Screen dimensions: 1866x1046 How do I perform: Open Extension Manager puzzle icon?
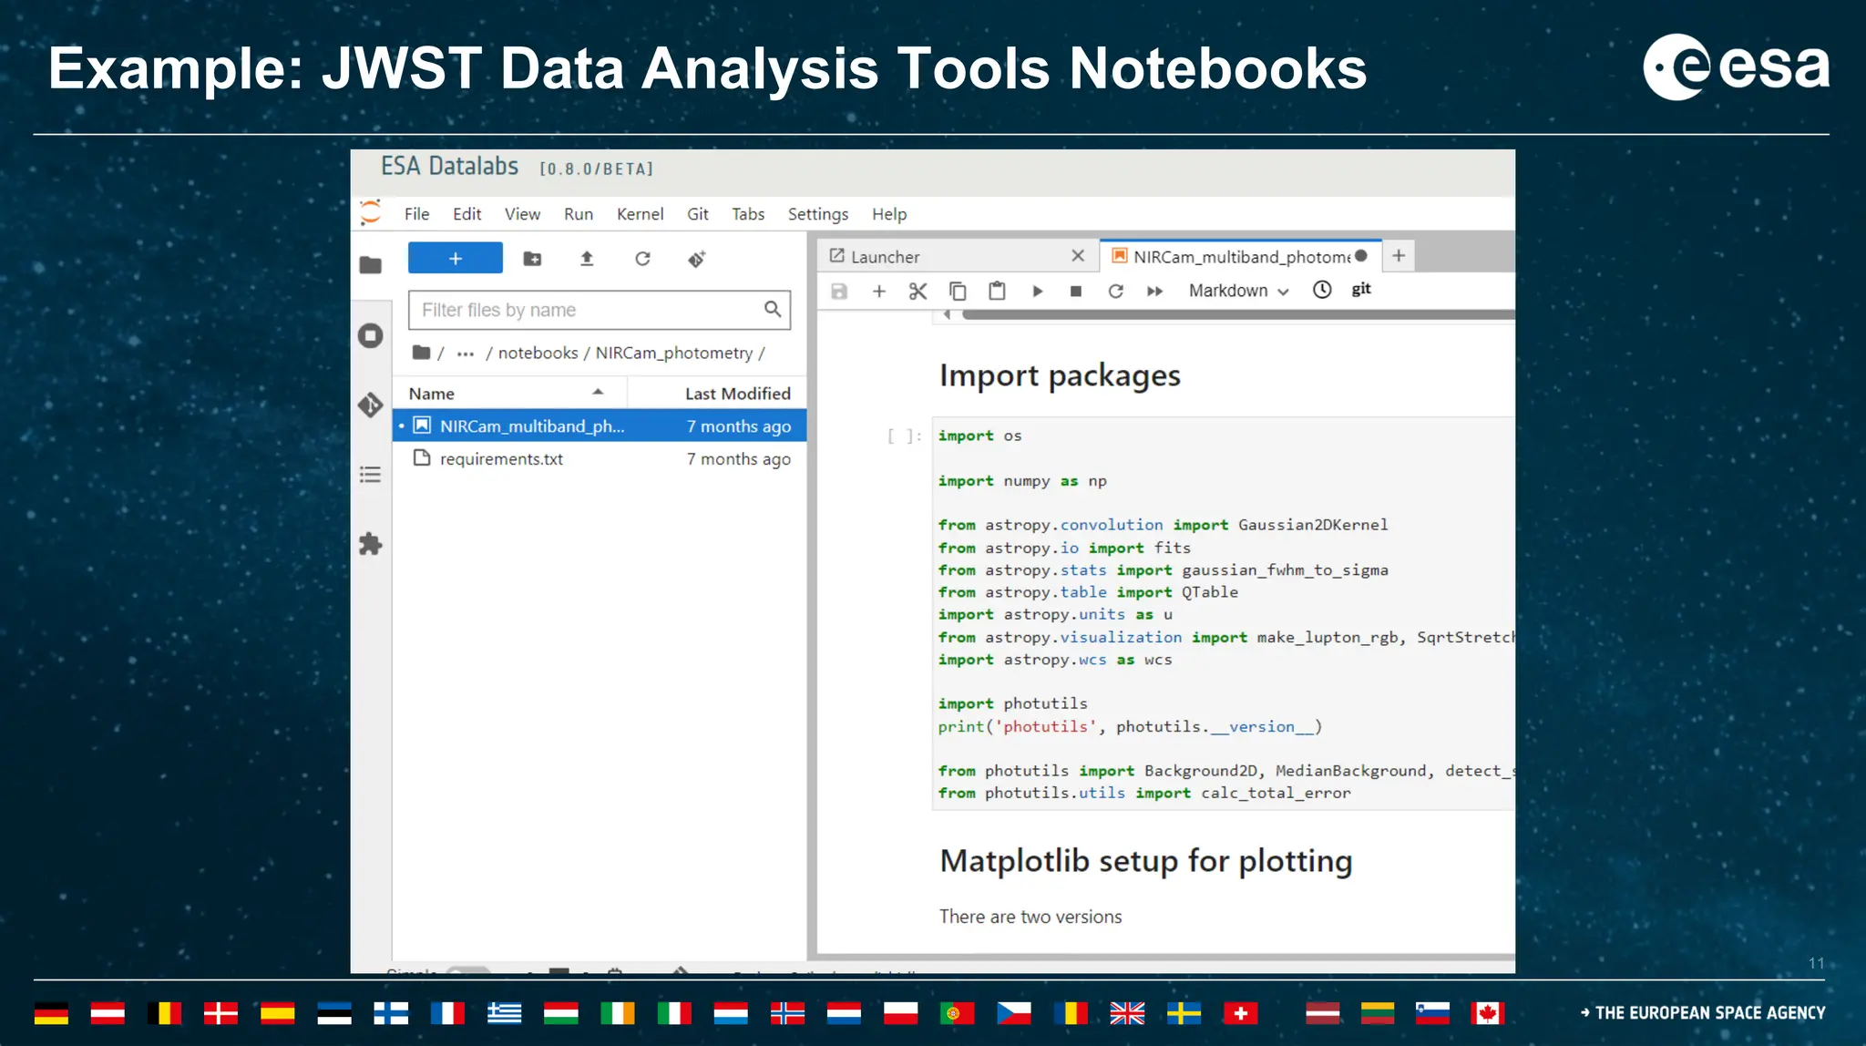tap(370, 544)
